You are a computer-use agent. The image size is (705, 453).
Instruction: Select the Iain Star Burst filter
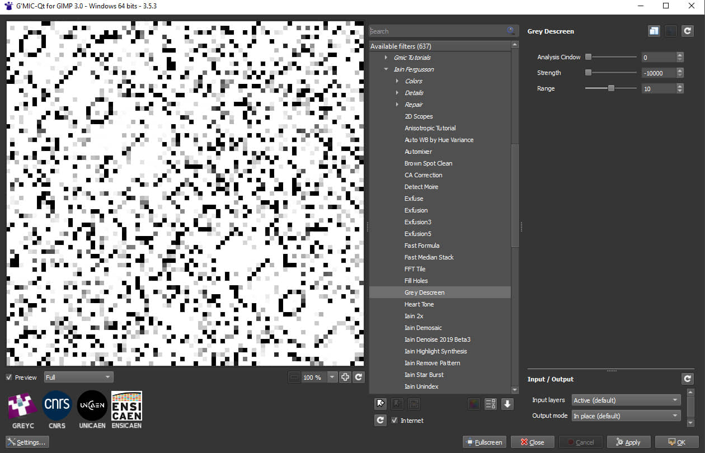click(x=424, y=375)
